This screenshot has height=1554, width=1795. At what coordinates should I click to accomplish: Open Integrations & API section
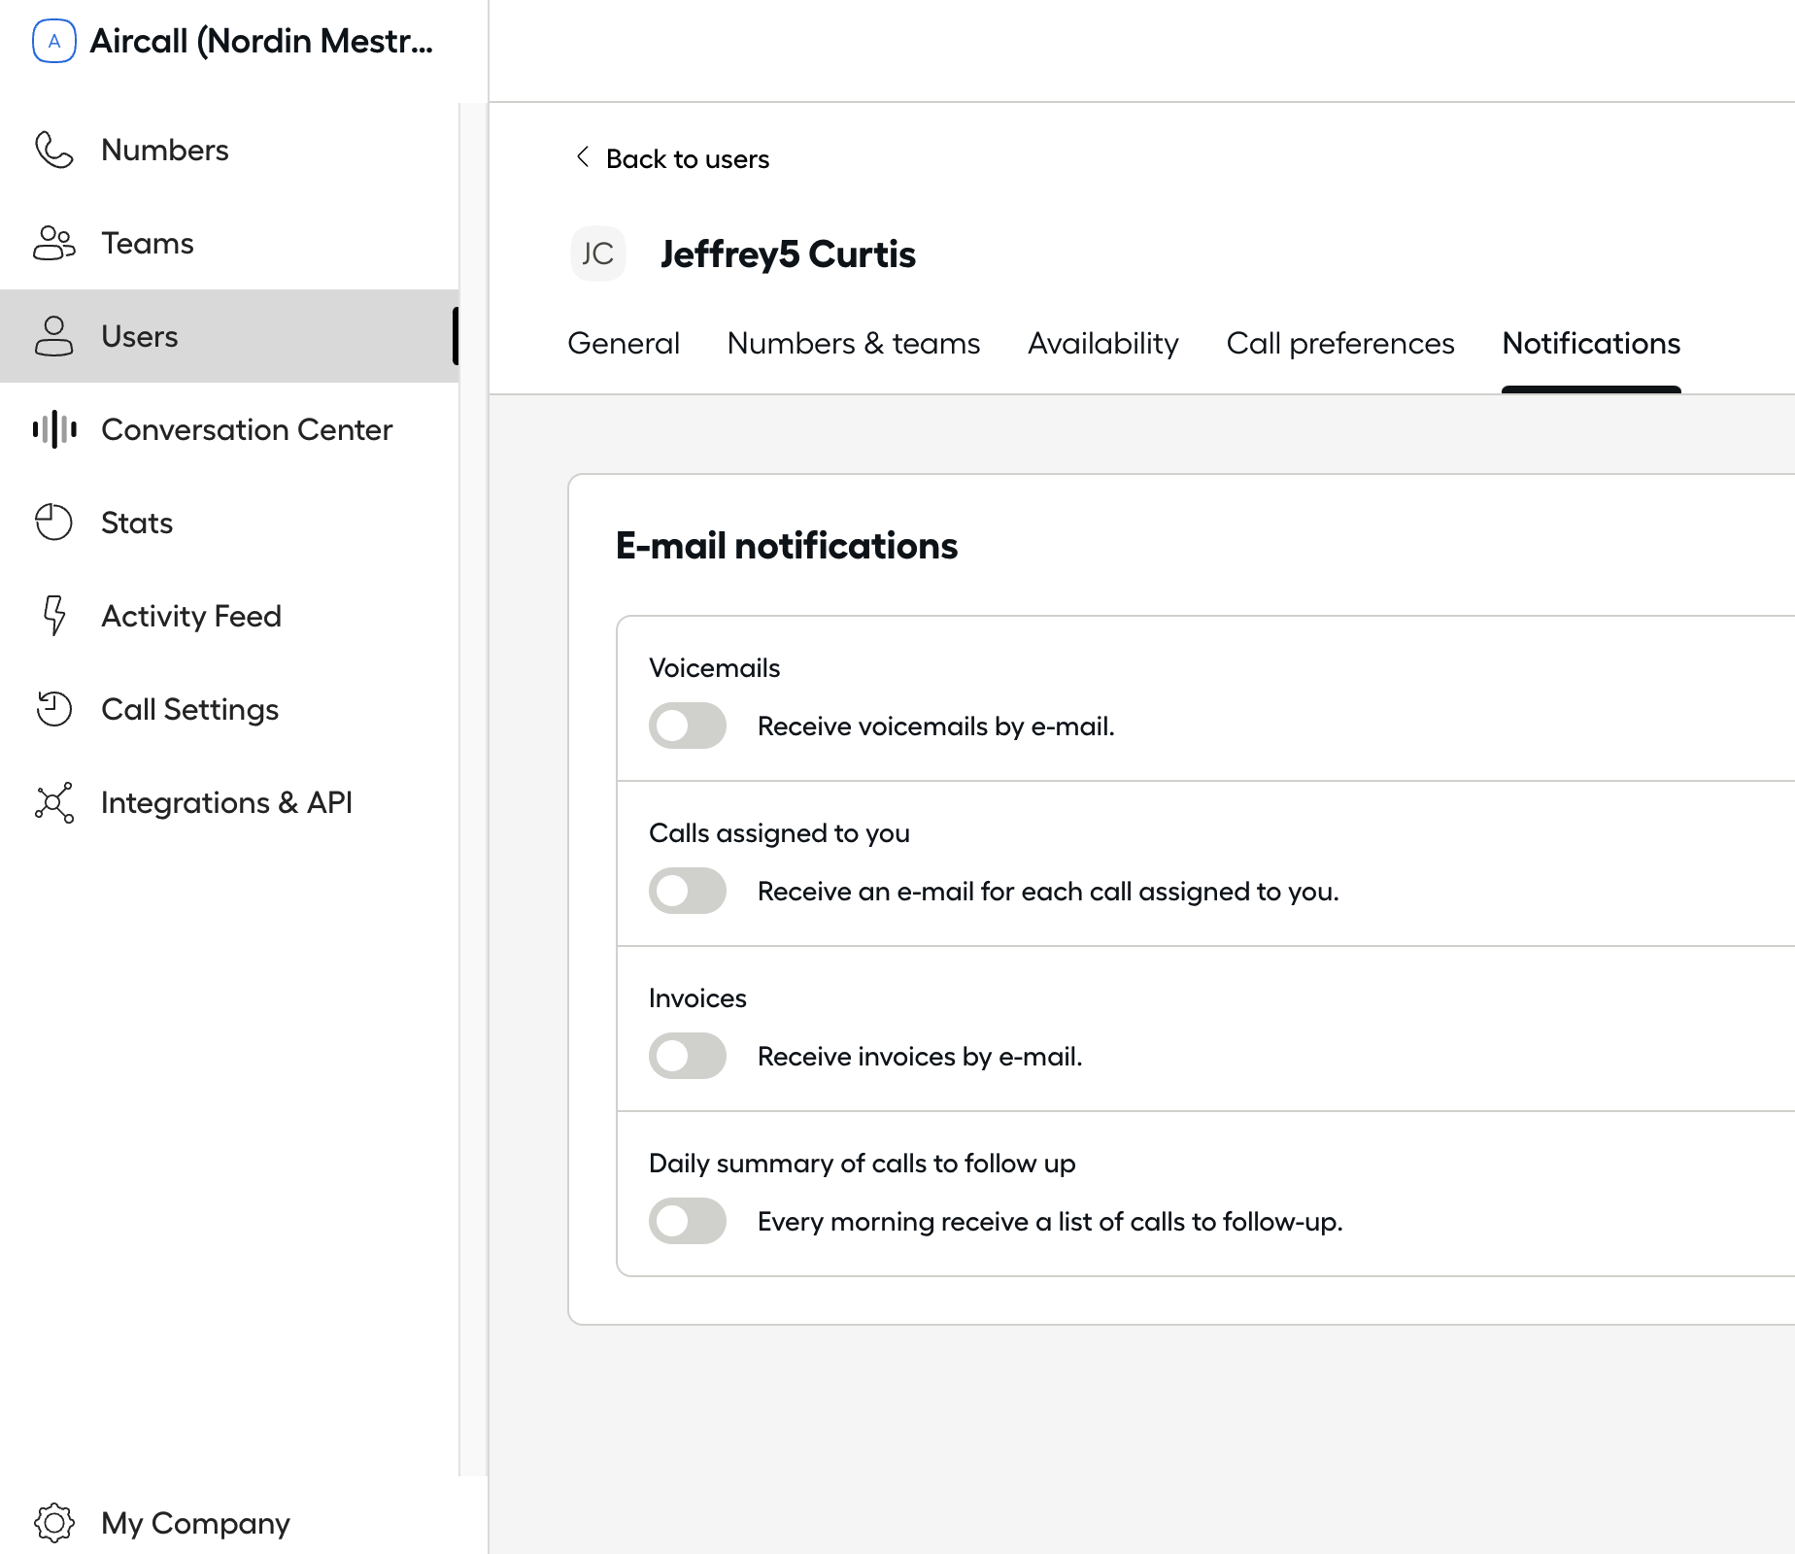pos(229,802)
